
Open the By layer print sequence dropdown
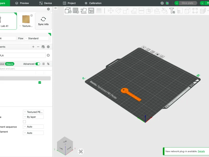click(x=33, y=117)
